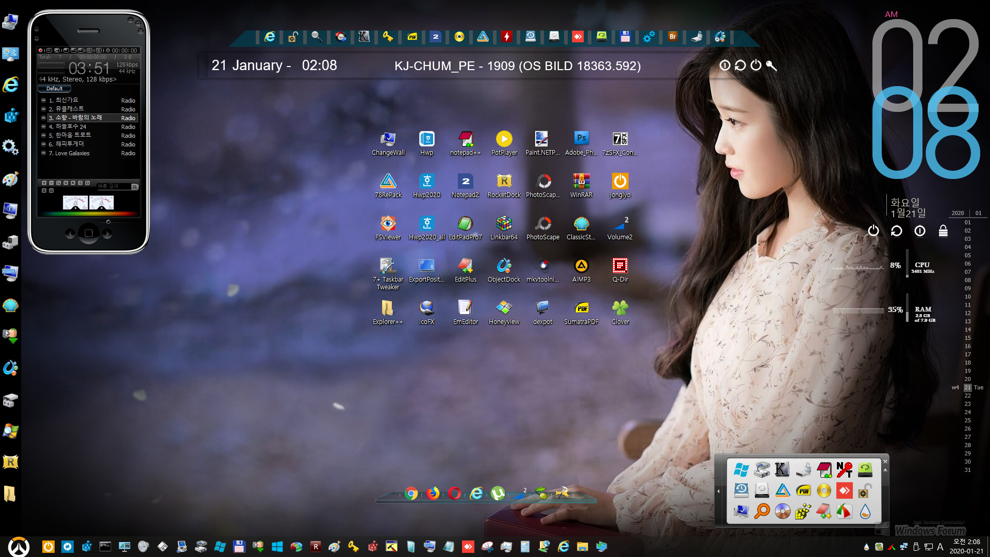Open Internet Explorer in top toolbar

pyautogui.click(x=270, y=37)
